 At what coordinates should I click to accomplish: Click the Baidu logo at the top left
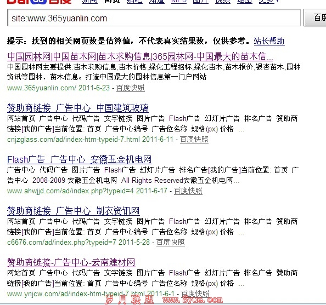coord(39,2)
